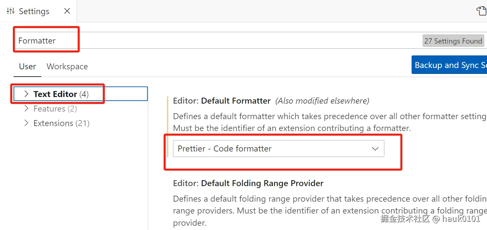Image resolution: width=487 pixels, height=230 pixels.
Task: Switch to the User settings tab
Action: tap(27, 66)
